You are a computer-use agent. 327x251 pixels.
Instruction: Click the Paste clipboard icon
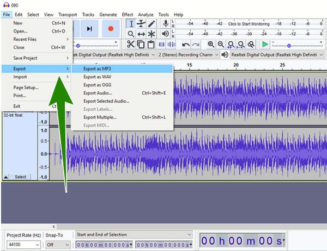(x=151, y=45)
